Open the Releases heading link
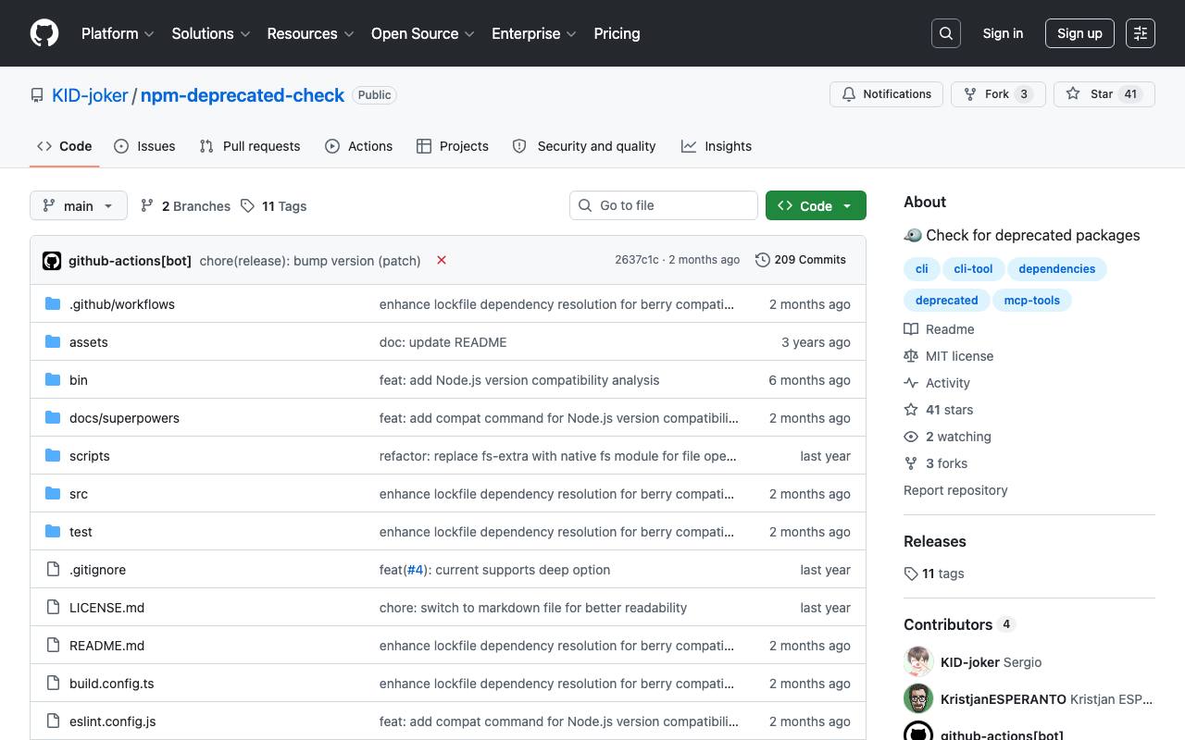Image resolution: width=1185 pixels, height=740 pixels. point(935,541)
